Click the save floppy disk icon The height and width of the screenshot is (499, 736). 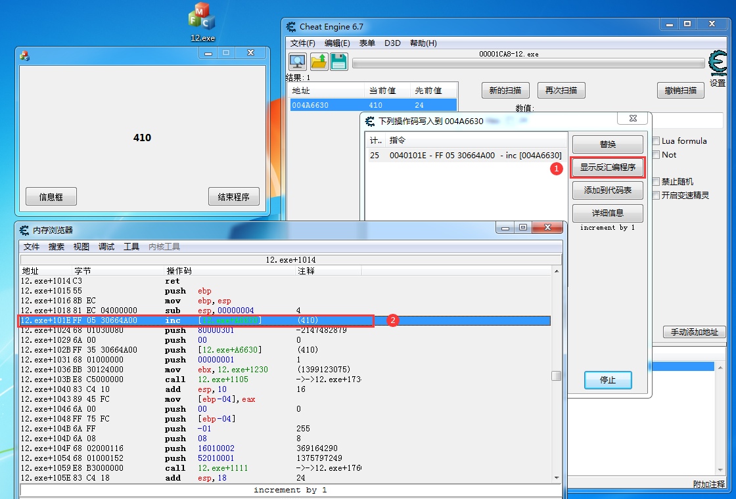(339, 62)
